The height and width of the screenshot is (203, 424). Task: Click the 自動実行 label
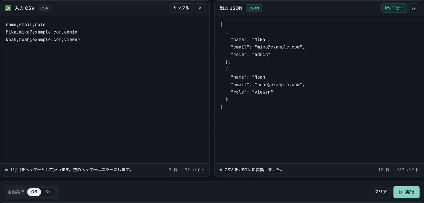pos(16,192)
